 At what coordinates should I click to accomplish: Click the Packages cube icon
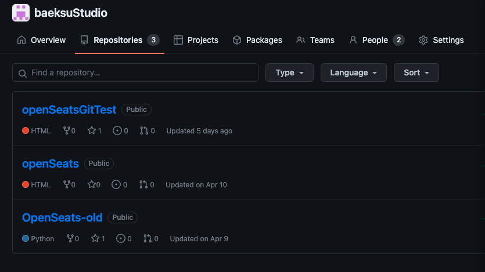(237, 40)
